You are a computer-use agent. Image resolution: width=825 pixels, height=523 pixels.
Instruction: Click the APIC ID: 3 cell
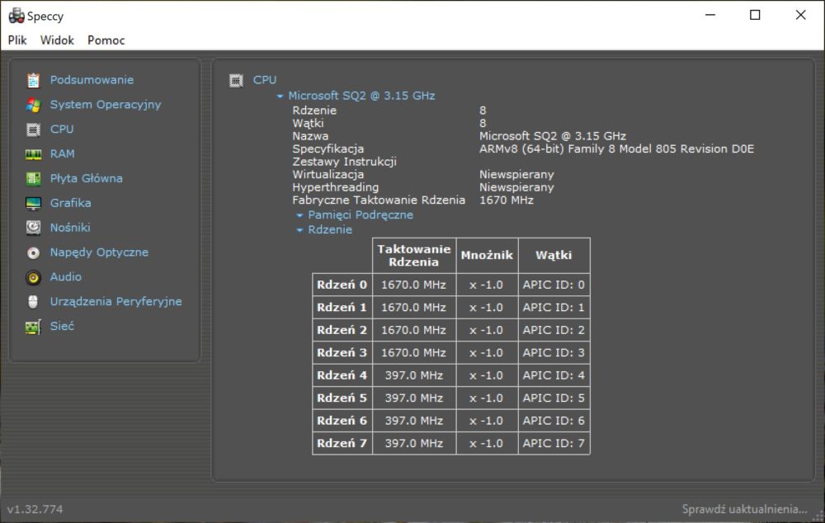[x=554, y=352]
